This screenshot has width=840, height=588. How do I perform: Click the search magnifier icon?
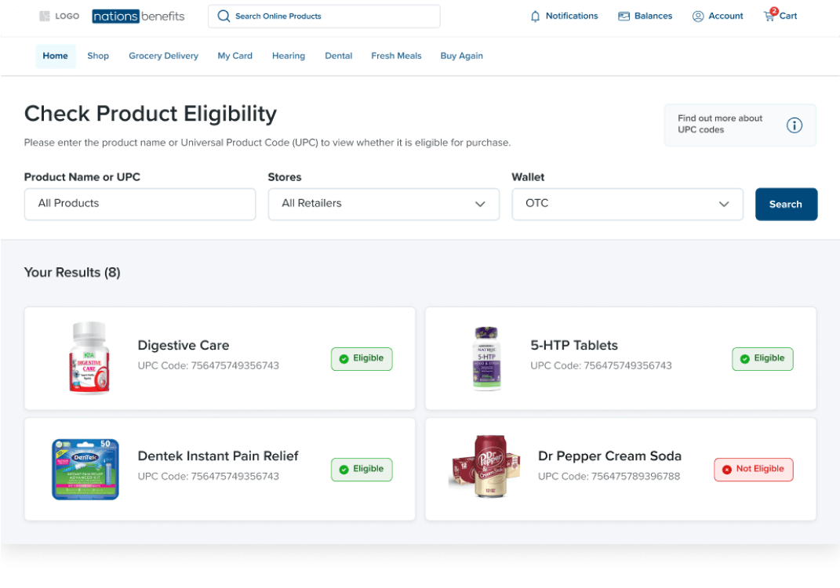pos(224,16)
